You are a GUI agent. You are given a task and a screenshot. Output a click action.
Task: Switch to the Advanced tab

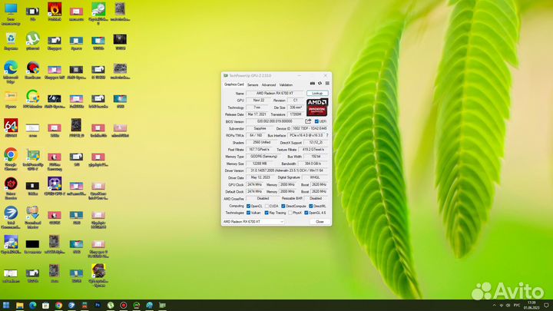point(268,84)
